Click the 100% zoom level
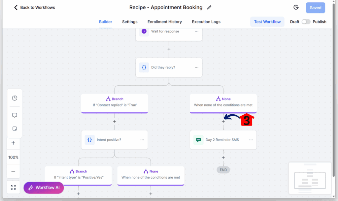The height and width of the screenshot is (201, 338). 13,157
